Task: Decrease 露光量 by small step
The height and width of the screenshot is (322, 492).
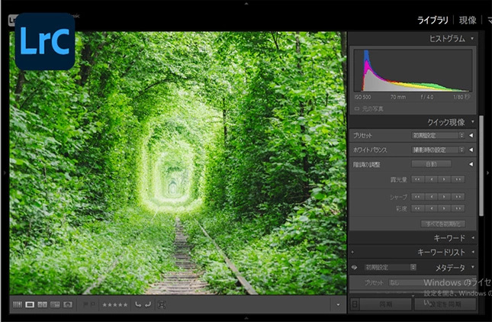Action: (432, 179)
